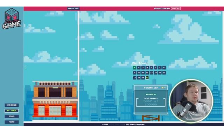Select floor 3 in My tower
The width and height of the screenshot is (224, 126).
point(143,68)
